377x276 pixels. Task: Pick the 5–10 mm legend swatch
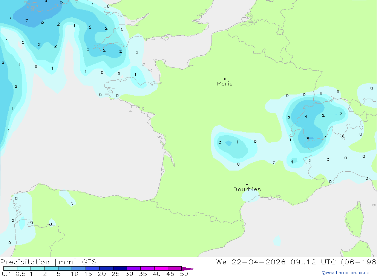click(x=65, y=268)
